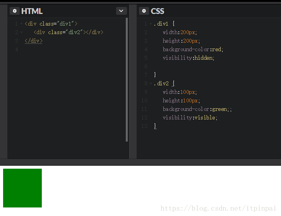This screenshot has width=281, height=216.
Task: Collapse the .div1 rule fold arrow
Action: coord(151,24)
